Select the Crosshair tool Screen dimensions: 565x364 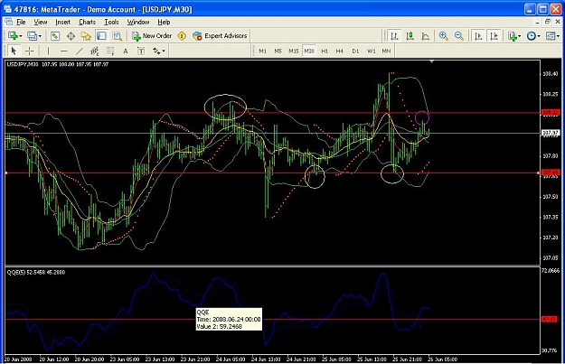30,51
